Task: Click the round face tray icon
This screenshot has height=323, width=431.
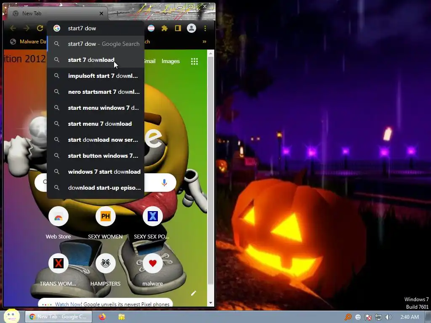Action: (358, 317)
